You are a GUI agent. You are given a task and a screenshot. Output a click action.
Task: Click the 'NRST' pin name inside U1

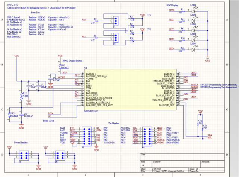(89, 86)
